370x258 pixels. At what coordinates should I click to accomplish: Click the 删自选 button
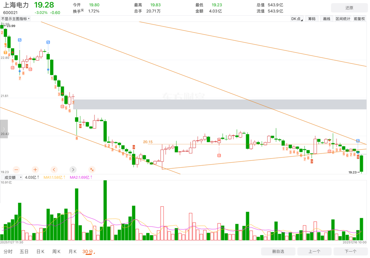[x=278, y=251]
